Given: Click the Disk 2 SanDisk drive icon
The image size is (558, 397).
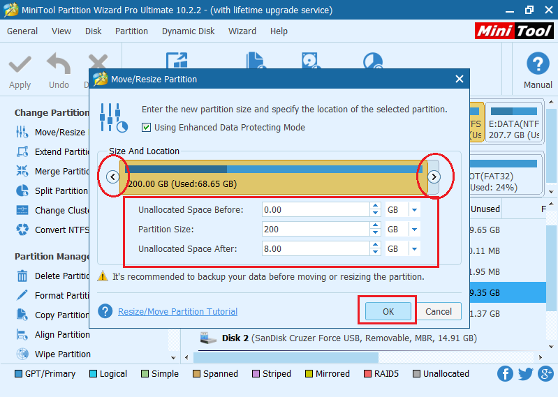Looking at the screenshot, I should click(x=208, y=338).
